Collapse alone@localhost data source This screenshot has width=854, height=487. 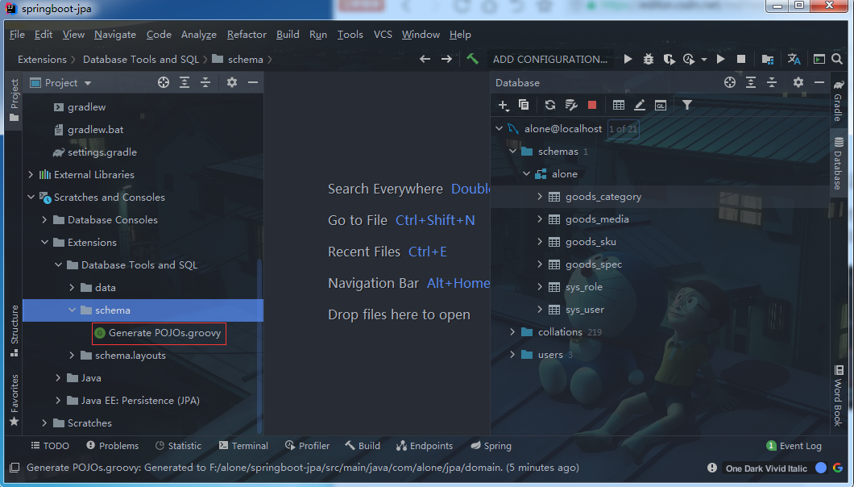pyautogui.click(x=499, y=129)
